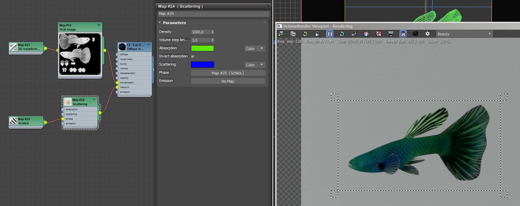520x206 pixels.
Task: Open the Scattering Color type dropdown
Action: click(255, 65)
